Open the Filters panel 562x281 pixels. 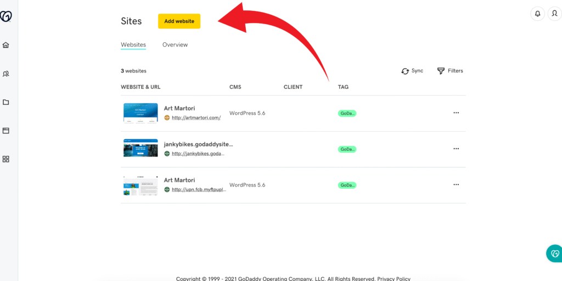[x=450, y=71]
